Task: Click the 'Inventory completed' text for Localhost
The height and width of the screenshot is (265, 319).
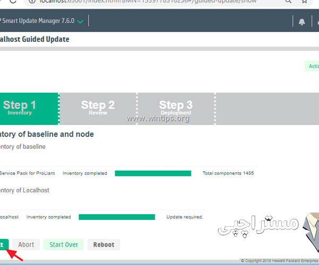Action: 48,217
